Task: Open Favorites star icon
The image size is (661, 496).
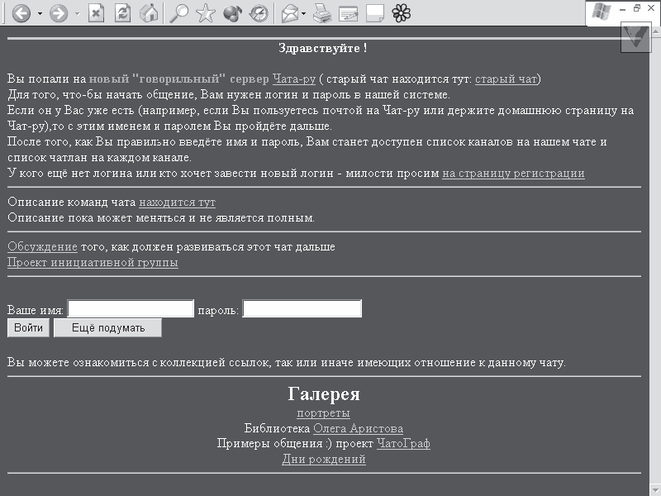Action: click(205, 13)
